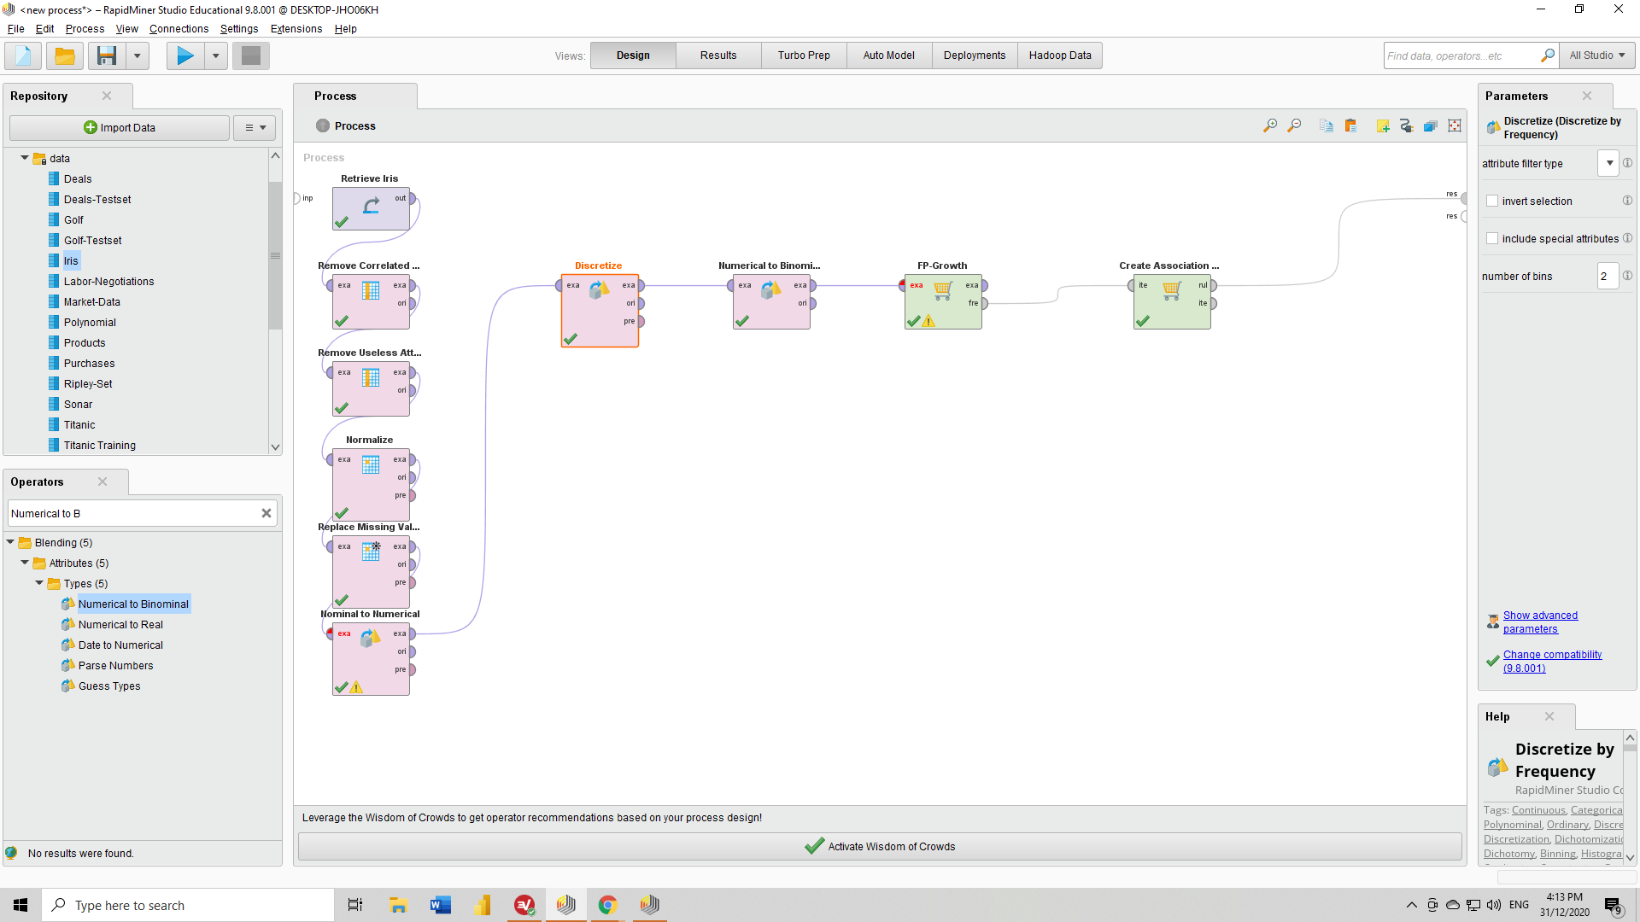The width and height of the screenshot is (1640, 922).
Task: Open the attribute filter type dropdown
Action: tap(1609, 163)
